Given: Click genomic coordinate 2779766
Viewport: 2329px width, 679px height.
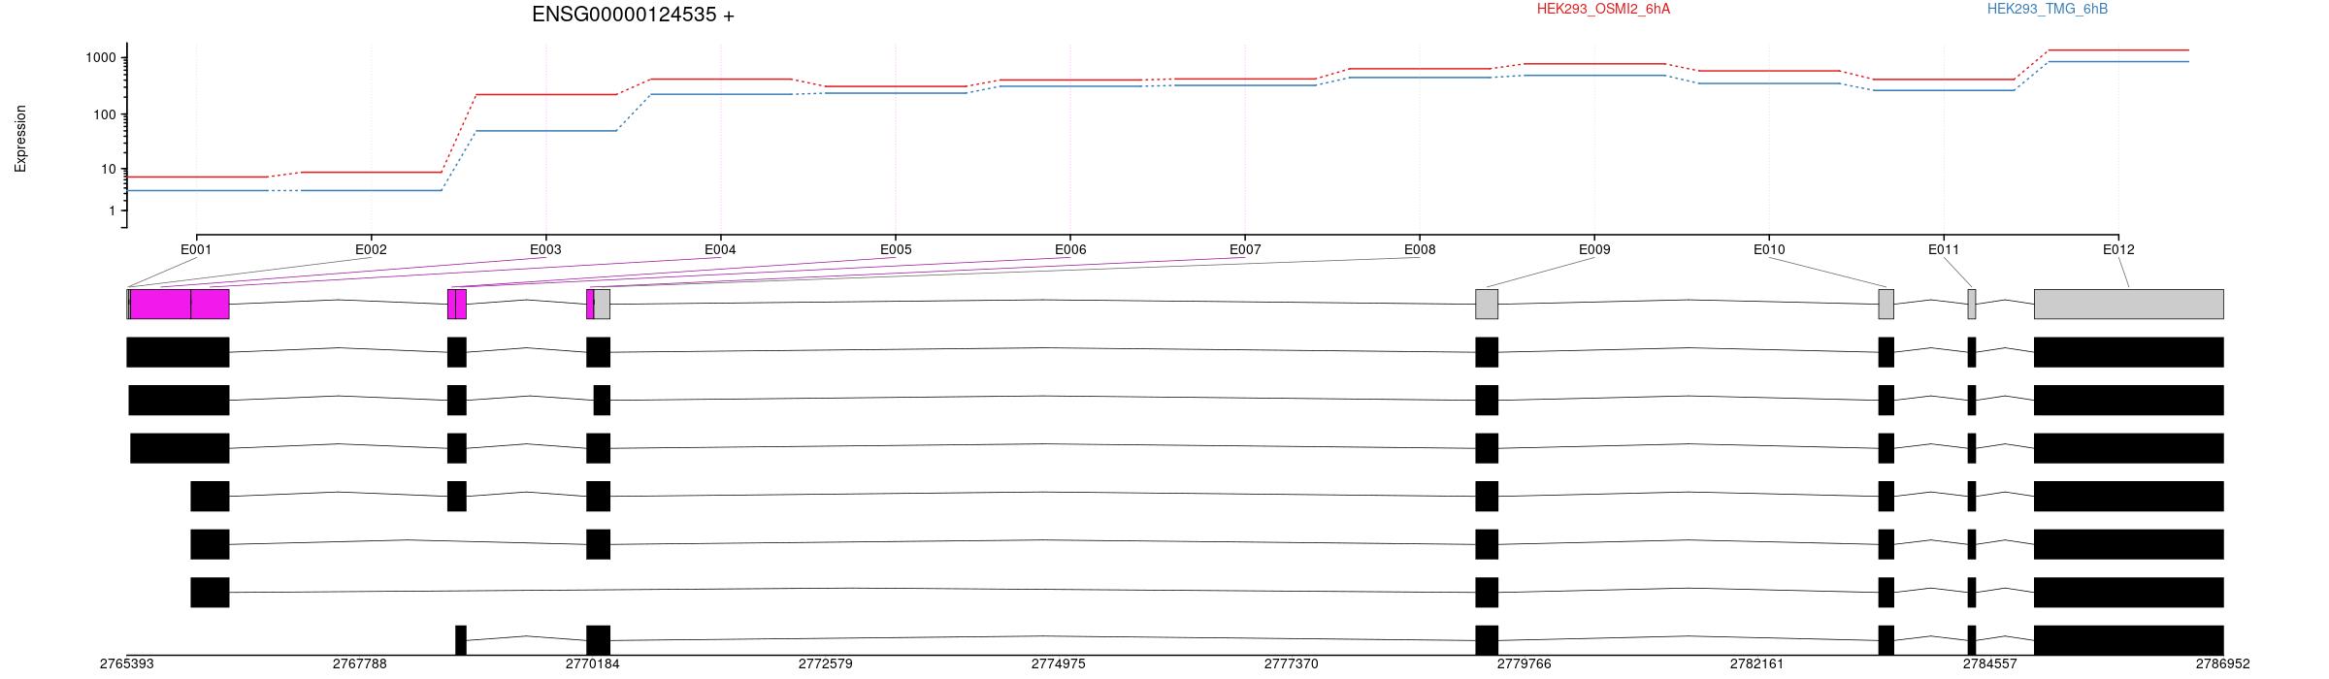Looking at the screenshot, I should tap(1525, 664).
